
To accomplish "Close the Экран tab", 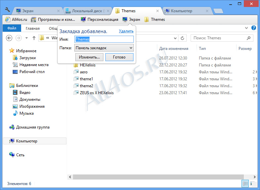I will [58, 11].
